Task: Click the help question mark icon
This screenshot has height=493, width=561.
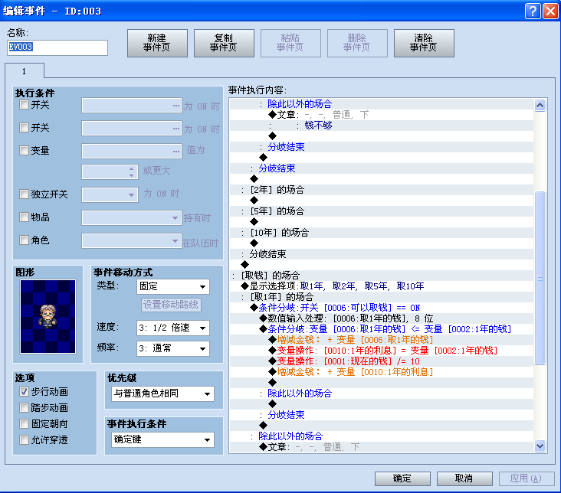Action: click(533, 11)
